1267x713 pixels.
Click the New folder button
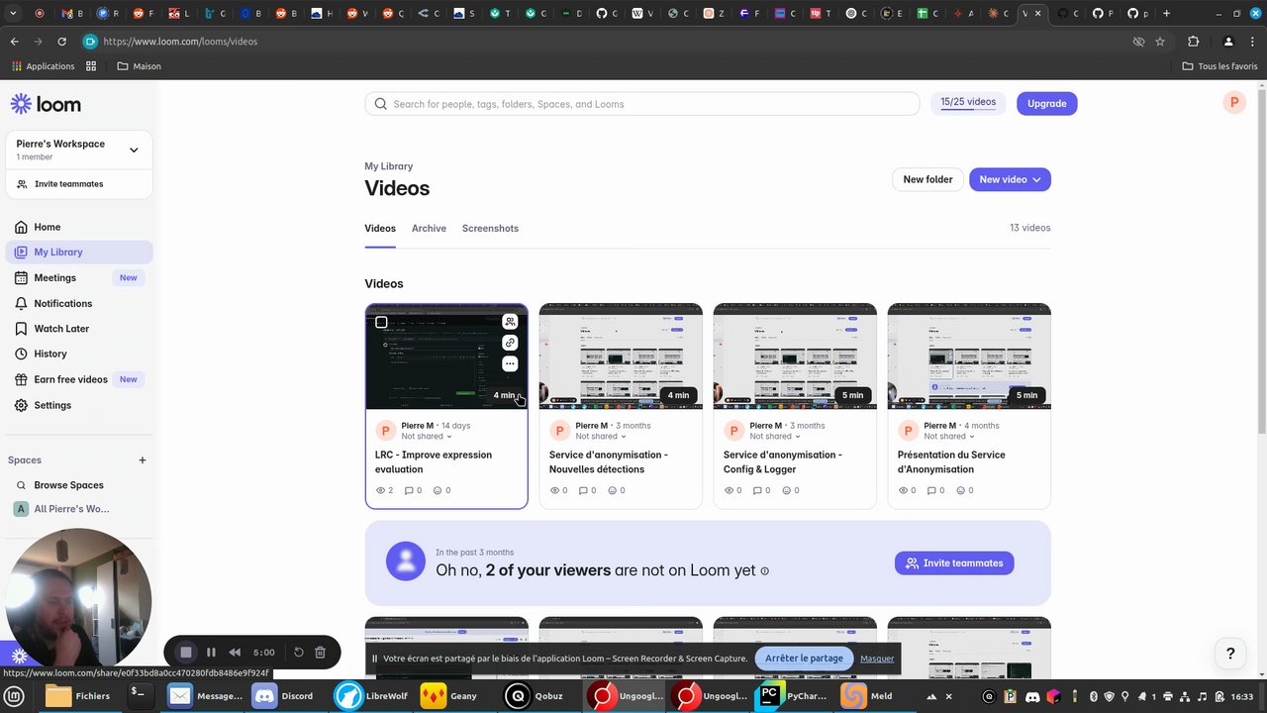(927, 179)
